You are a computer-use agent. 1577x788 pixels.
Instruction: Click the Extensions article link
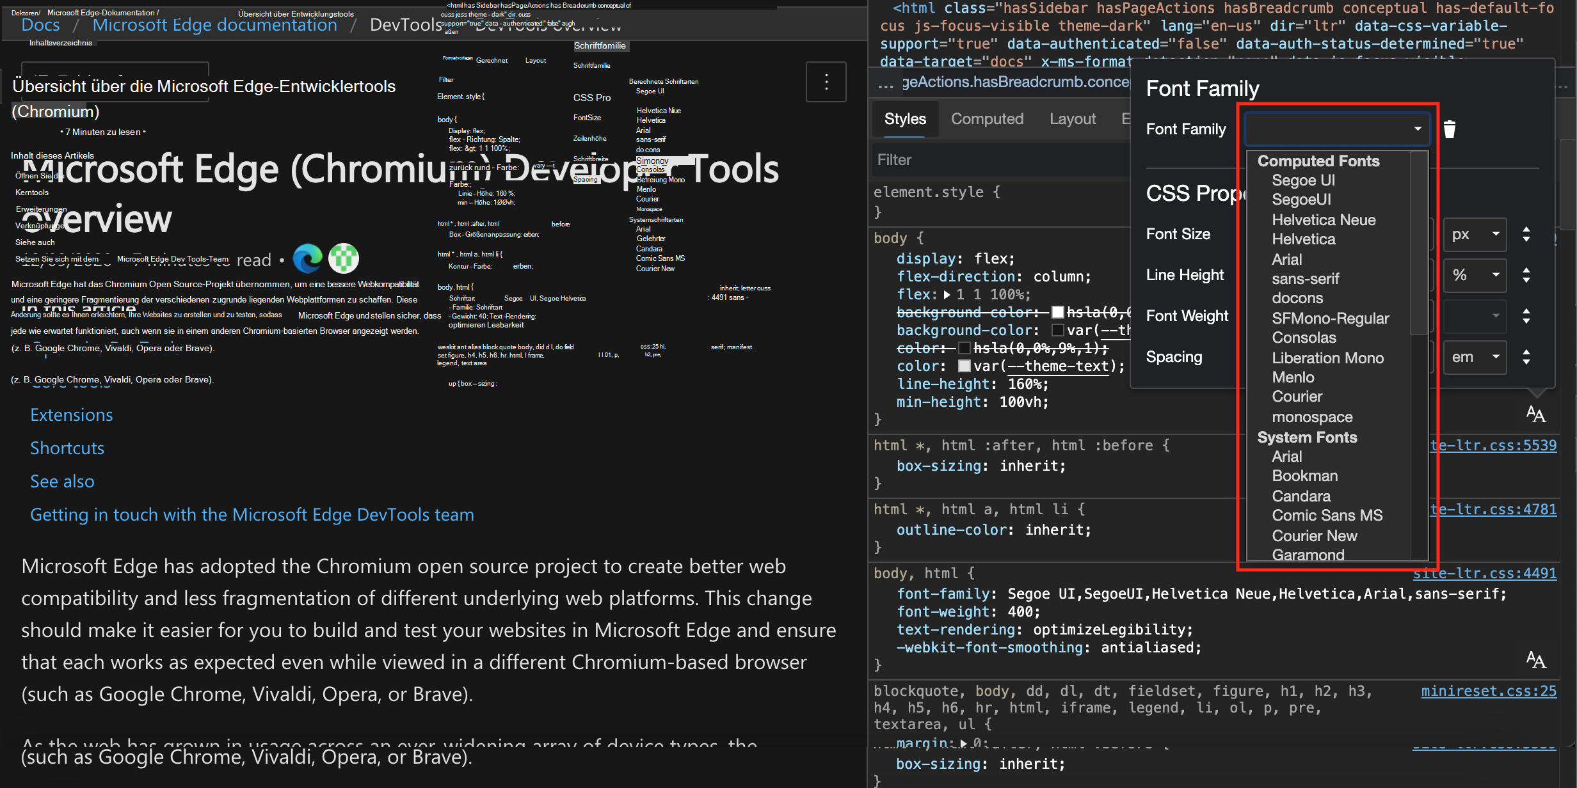pos(72,415)
